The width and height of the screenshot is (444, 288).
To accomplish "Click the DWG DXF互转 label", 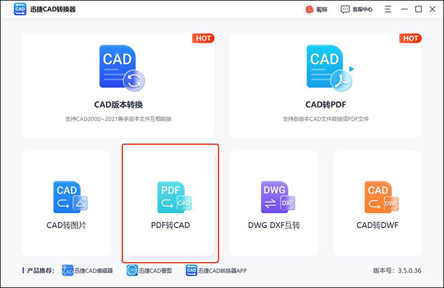I will 274,225.
